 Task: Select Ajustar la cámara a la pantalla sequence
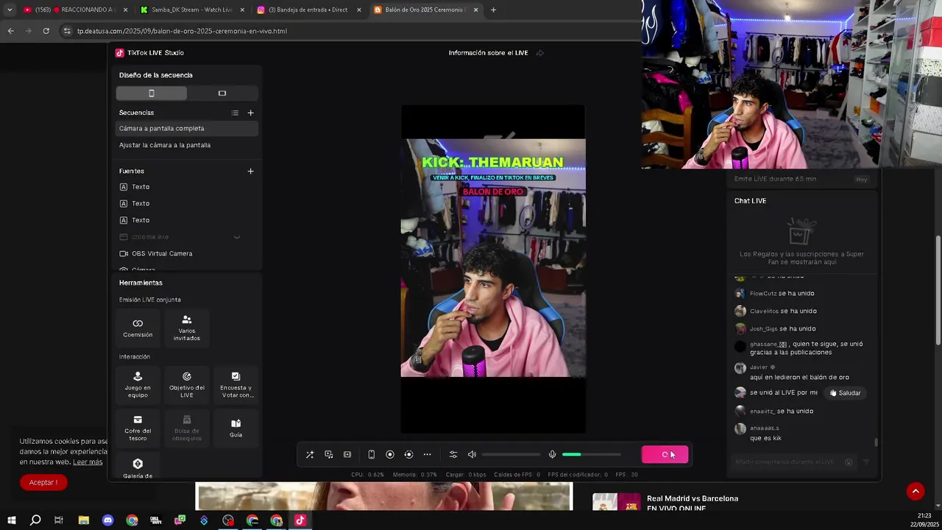[x=187, y=145]
